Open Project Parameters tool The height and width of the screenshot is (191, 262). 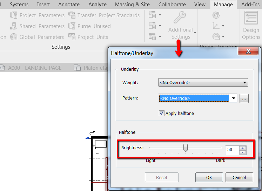point(37,15)
